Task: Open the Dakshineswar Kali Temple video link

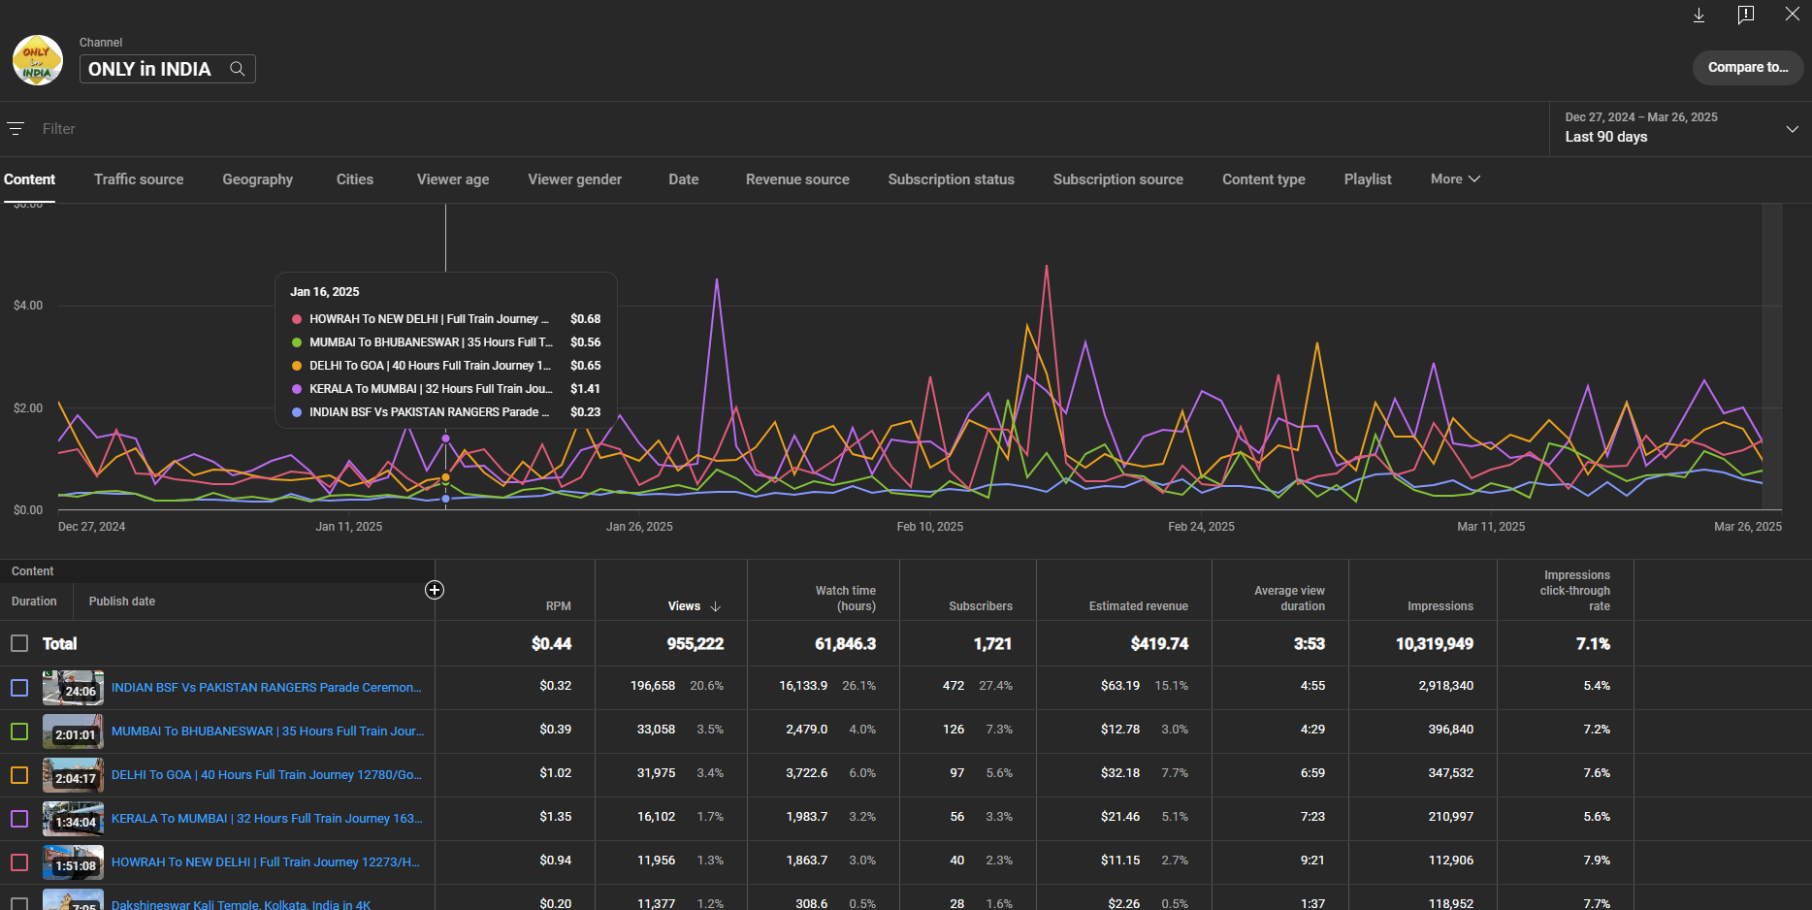Action: (x=241, y=904)
